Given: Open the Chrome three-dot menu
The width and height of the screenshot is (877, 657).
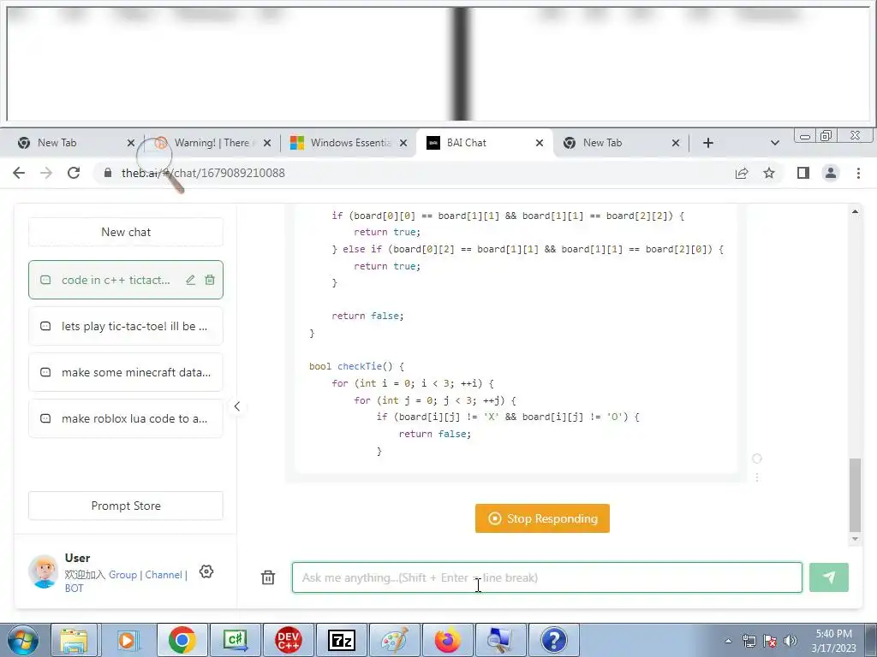Looking at the screenshot, I should click(x=858, y=173).
